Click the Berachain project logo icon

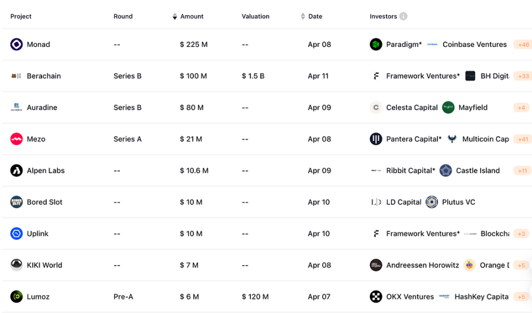16,76
